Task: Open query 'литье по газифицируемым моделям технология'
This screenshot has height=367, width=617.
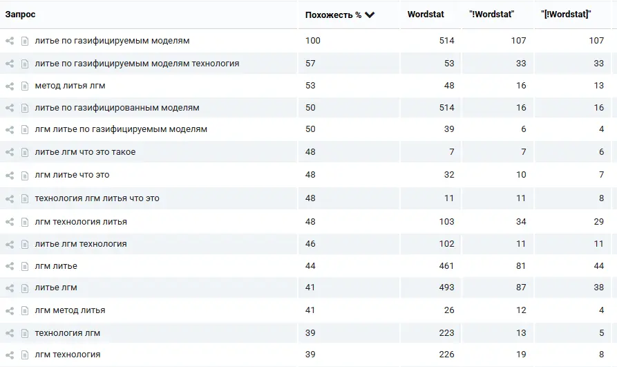Action: 137,64
